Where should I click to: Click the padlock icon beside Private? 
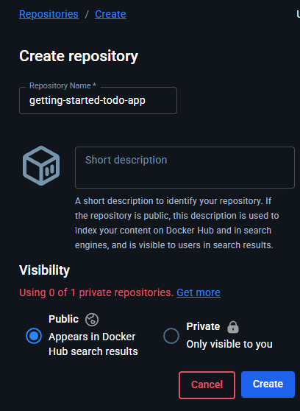[x=233, y=327]
